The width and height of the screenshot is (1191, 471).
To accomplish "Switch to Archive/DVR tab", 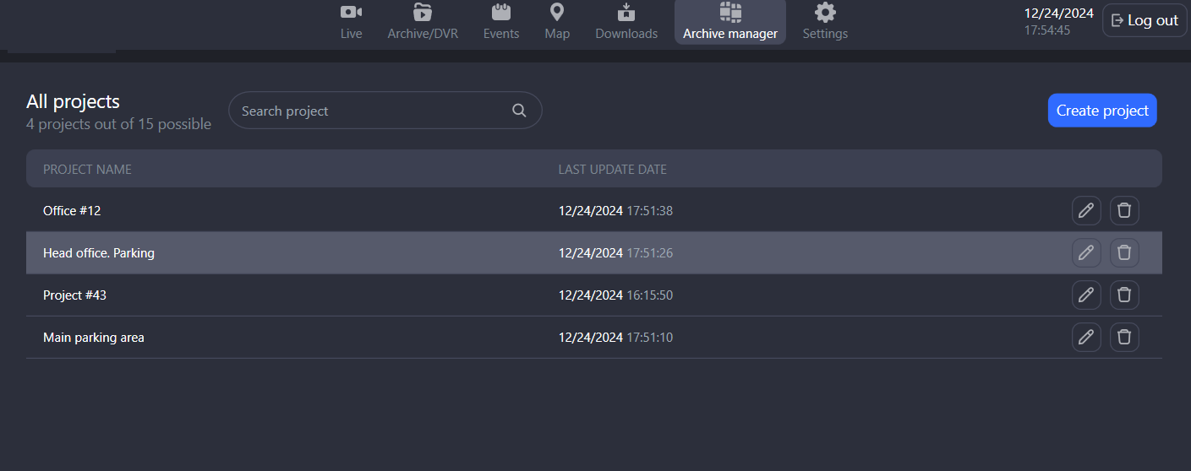I will 423,22.
